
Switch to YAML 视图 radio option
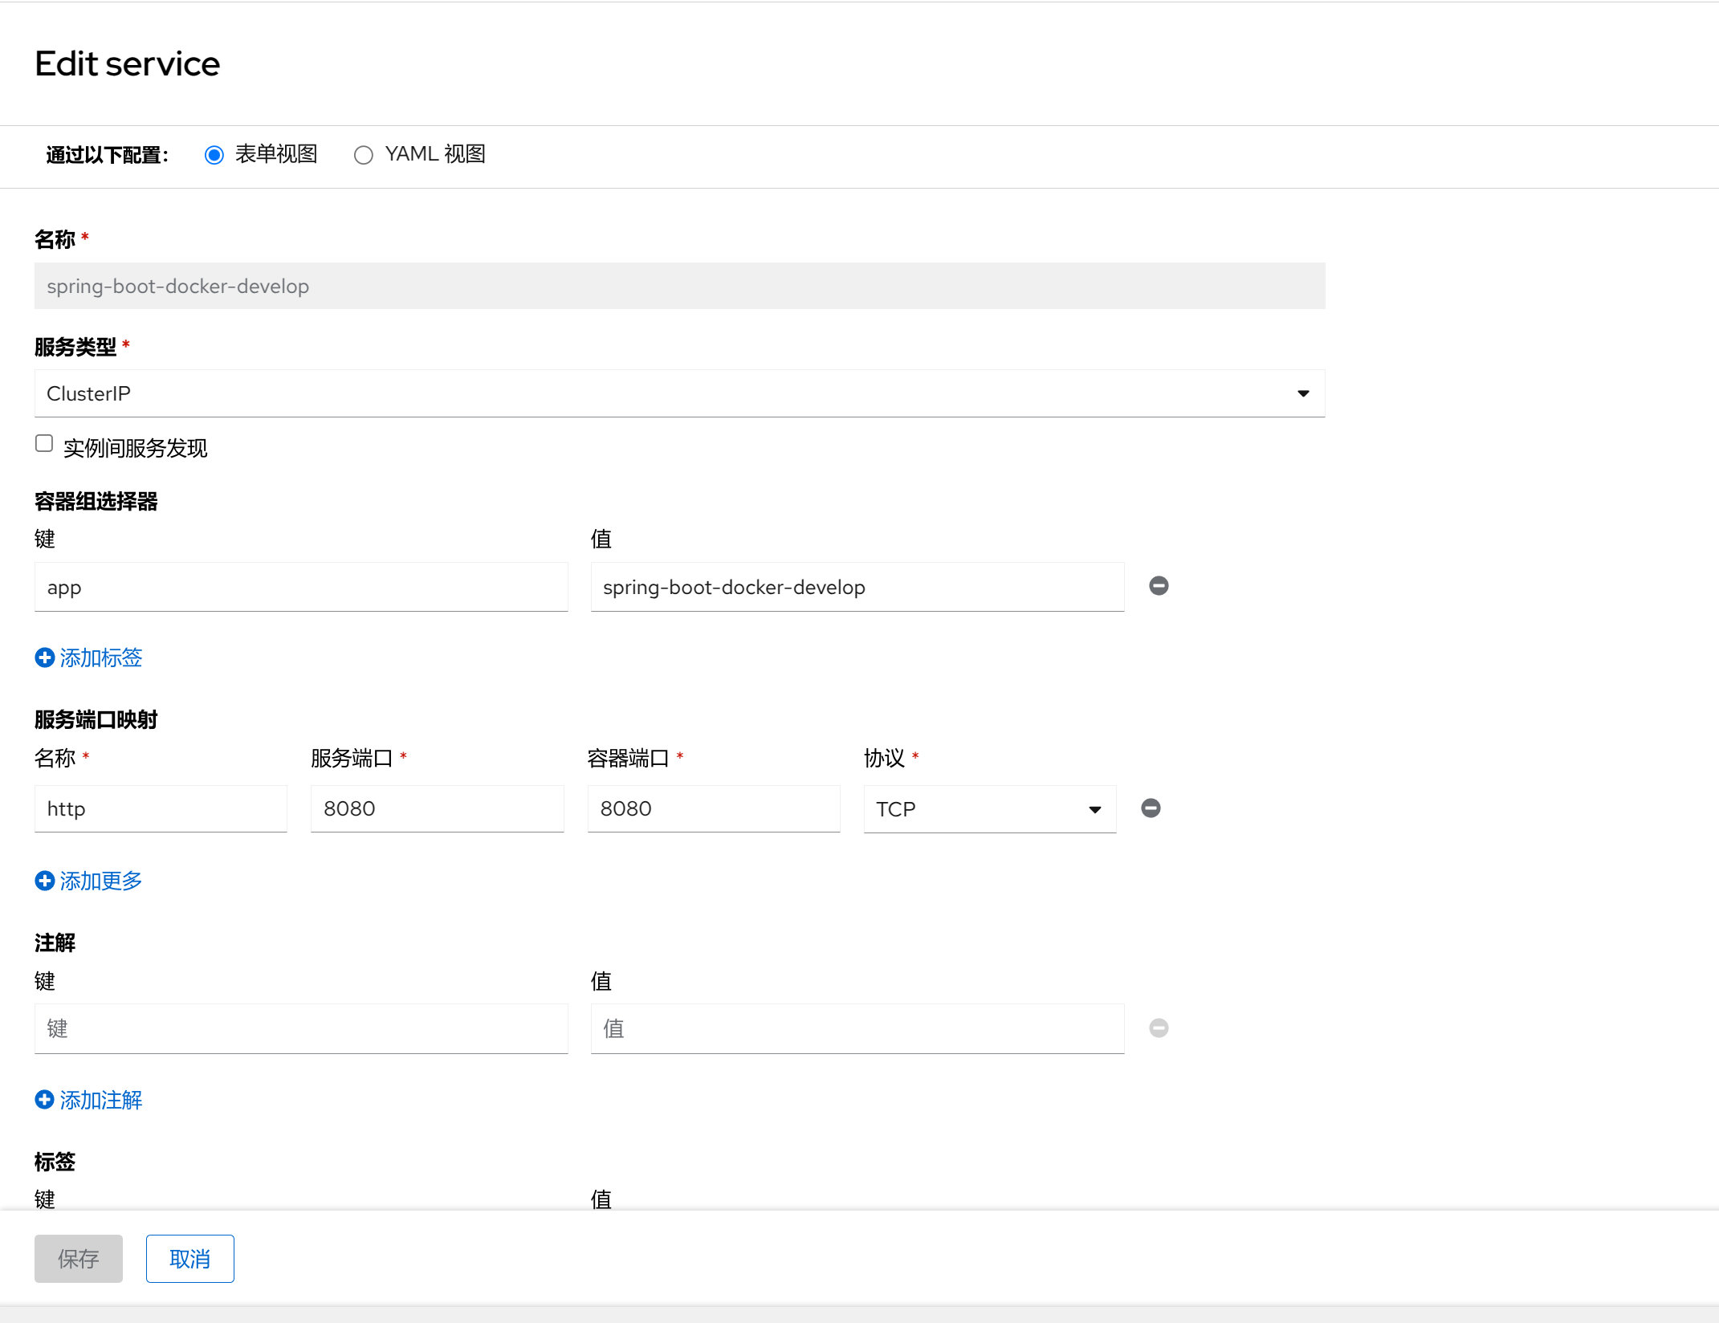pos(364,155)
